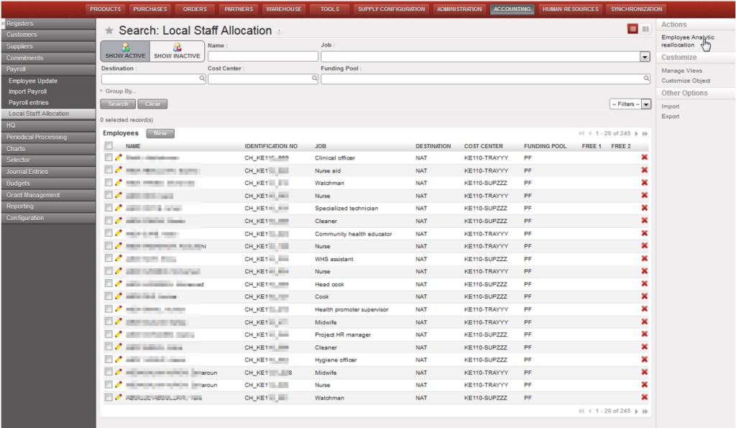Toggle the Show Inactive filter
The width and height of the screenshot is (736, 428).
[x=177, y=51]
